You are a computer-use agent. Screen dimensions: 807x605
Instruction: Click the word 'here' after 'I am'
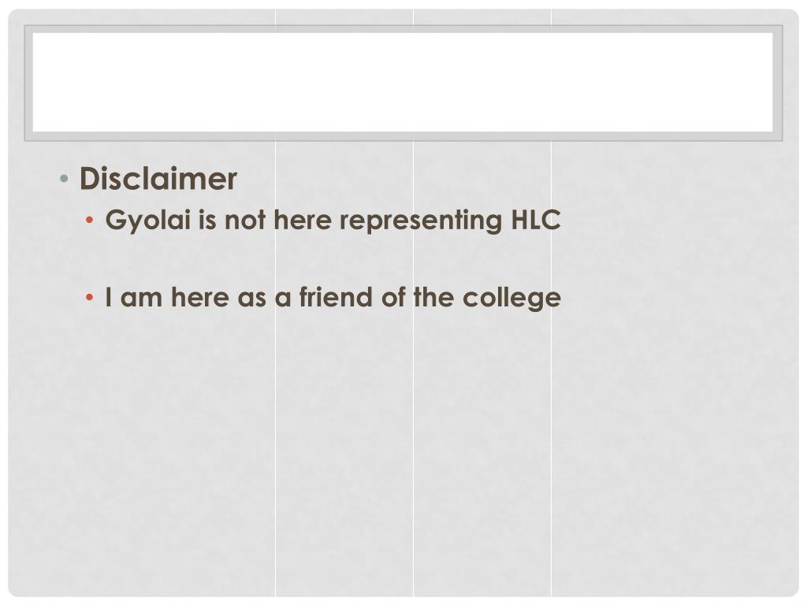click(x=199, y=297)
